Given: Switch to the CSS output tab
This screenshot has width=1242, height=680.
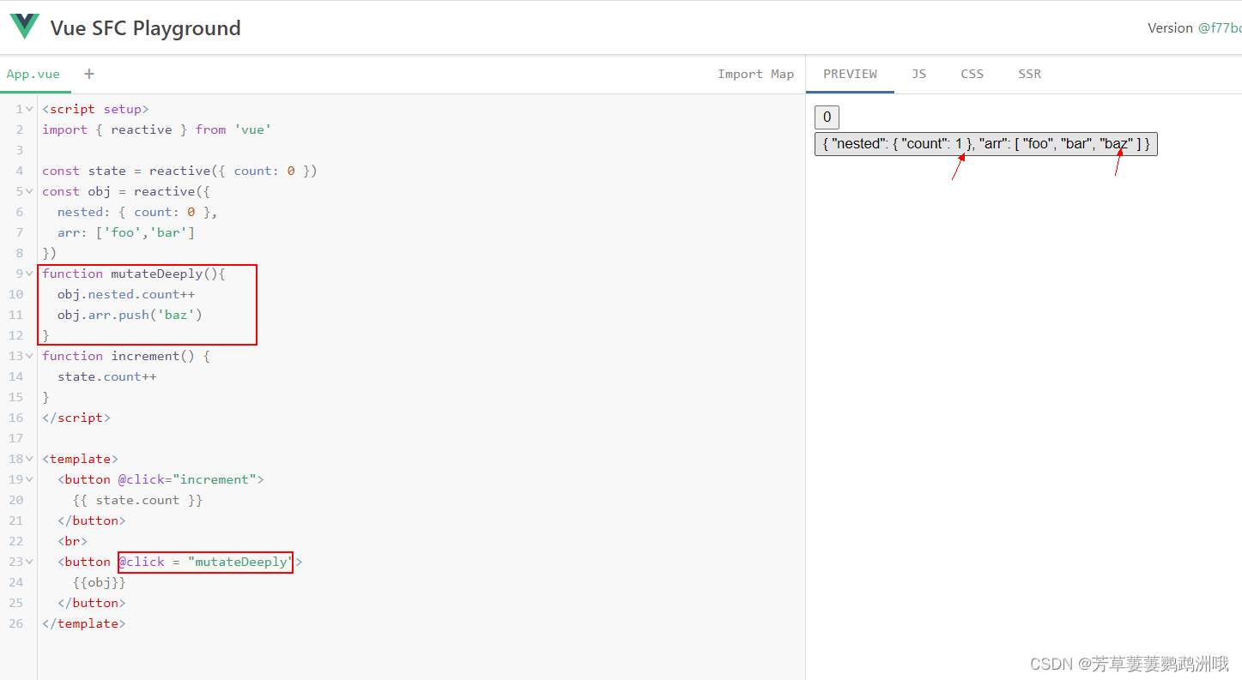Looking at the screenshot, I should 972,74.
